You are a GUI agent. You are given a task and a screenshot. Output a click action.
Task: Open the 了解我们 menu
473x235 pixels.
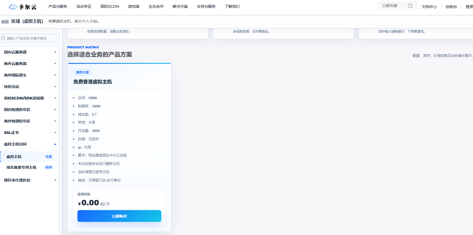click(x=232, y=6)
